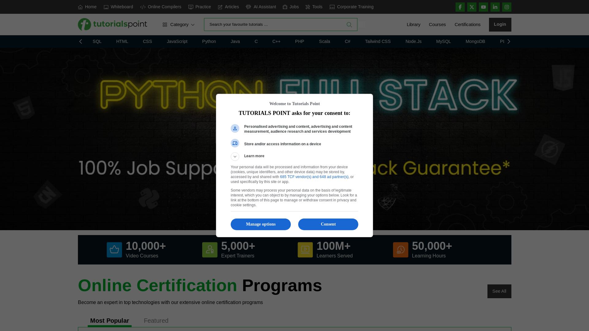Click the device storage icon in consent dialog

point(235,143)
